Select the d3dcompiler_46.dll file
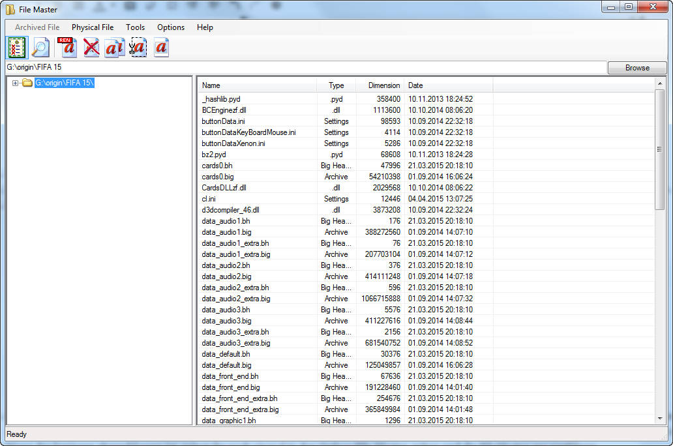The image size is (673, 446). [x=230, y=211]
